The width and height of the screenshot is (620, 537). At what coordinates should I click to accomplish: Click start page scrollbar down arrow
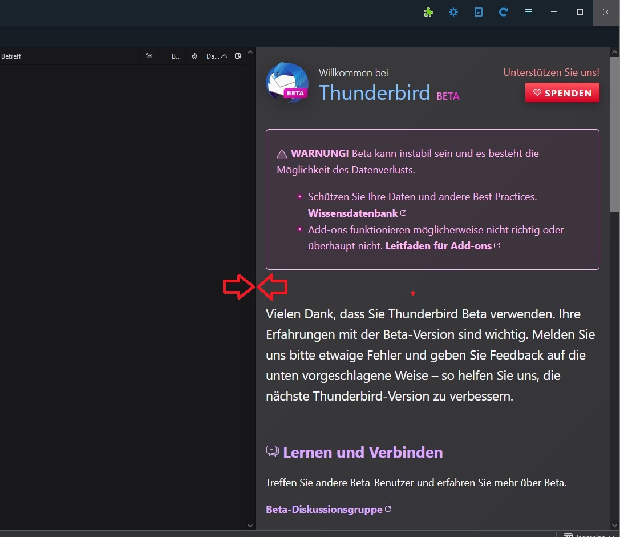[x=614, y=526]
